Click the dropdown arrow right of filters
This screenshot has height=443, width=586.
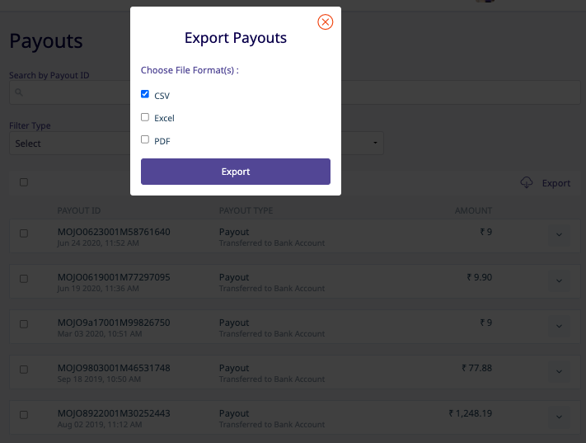(x=375, y=143)
